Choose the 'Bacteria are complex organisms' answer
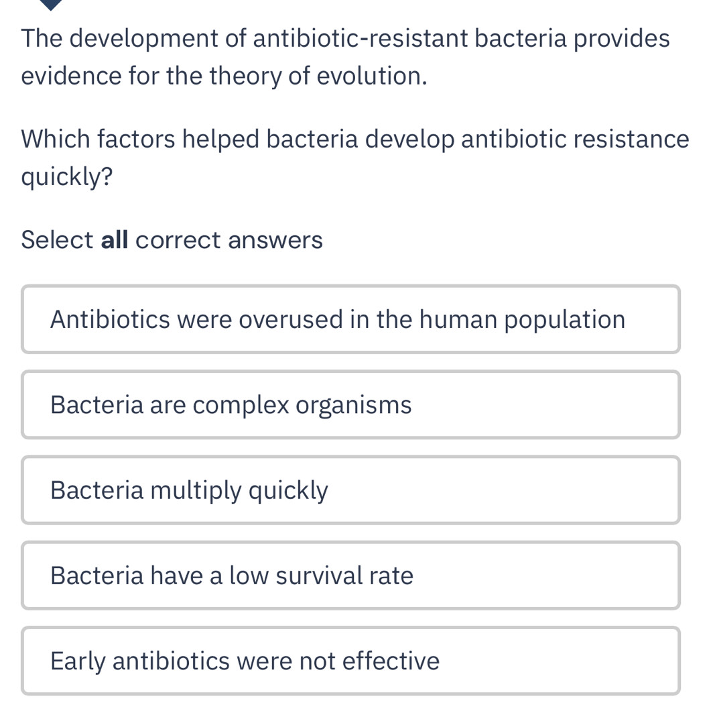Screen dimensions: 711x713 tap(350, 404)
